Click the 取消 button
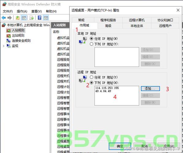Image resolution: width=183 pixels, height=153 pixels. [144, 146]
